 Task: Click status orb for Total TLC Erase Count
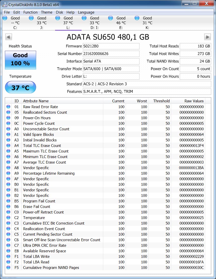[8, 145]
